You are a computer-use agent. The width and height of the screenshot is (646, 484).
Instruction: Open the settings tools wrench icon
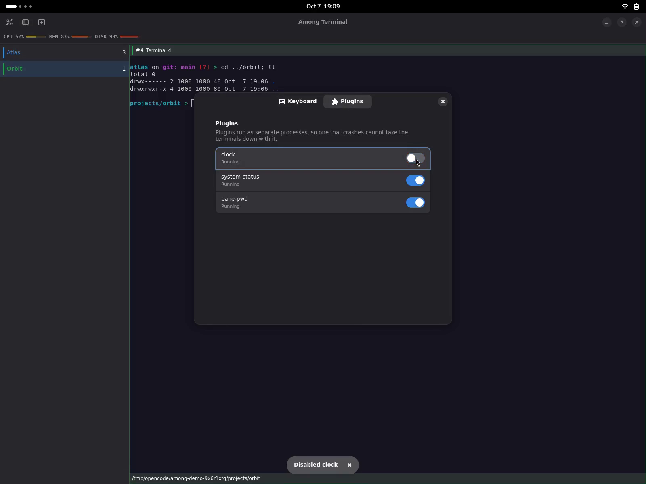pos(9,22)
